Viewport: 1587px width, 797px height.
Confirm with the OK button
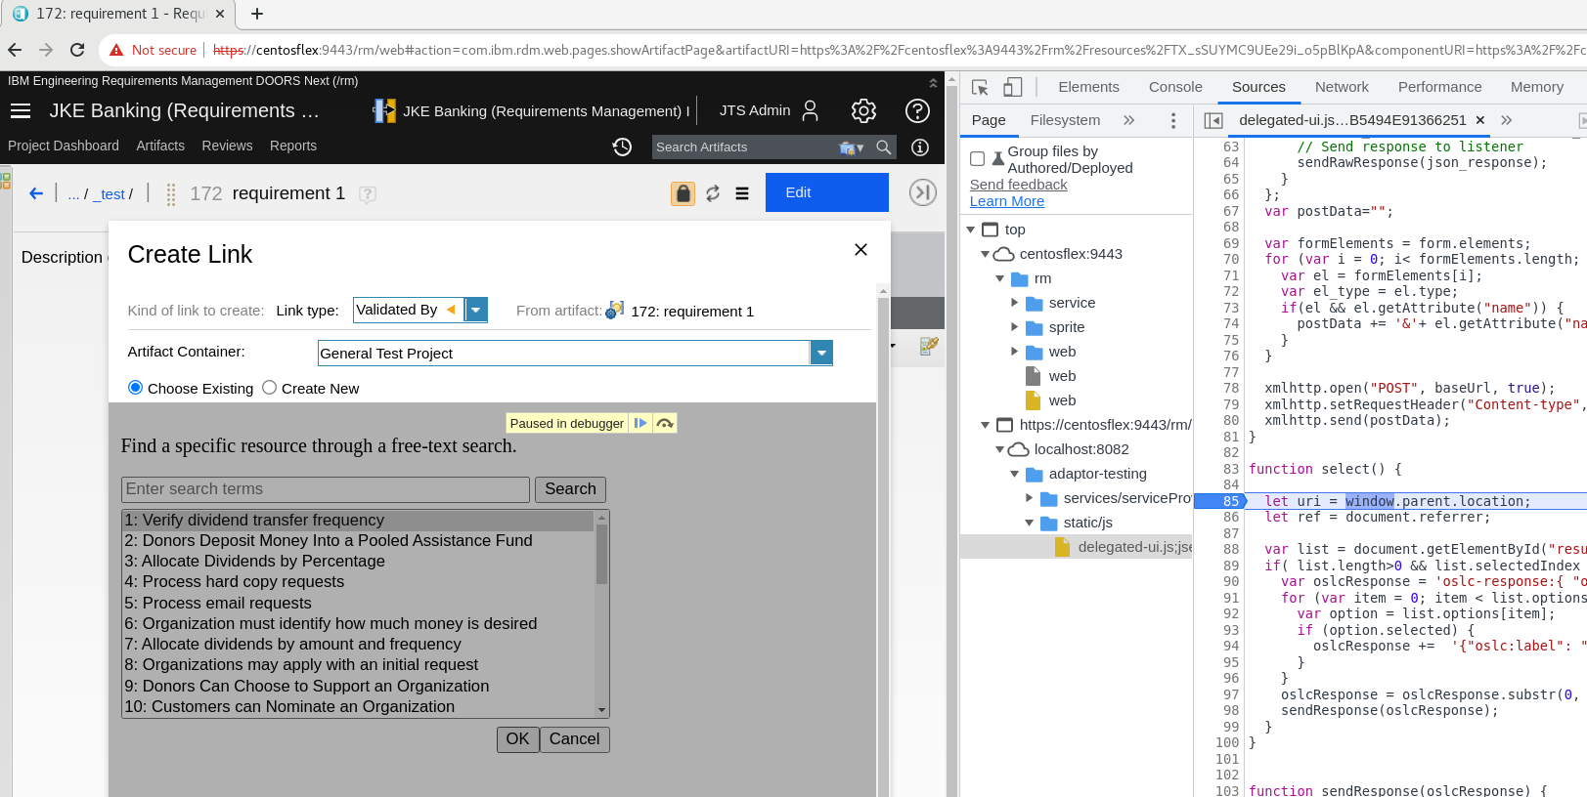(517, 739)
